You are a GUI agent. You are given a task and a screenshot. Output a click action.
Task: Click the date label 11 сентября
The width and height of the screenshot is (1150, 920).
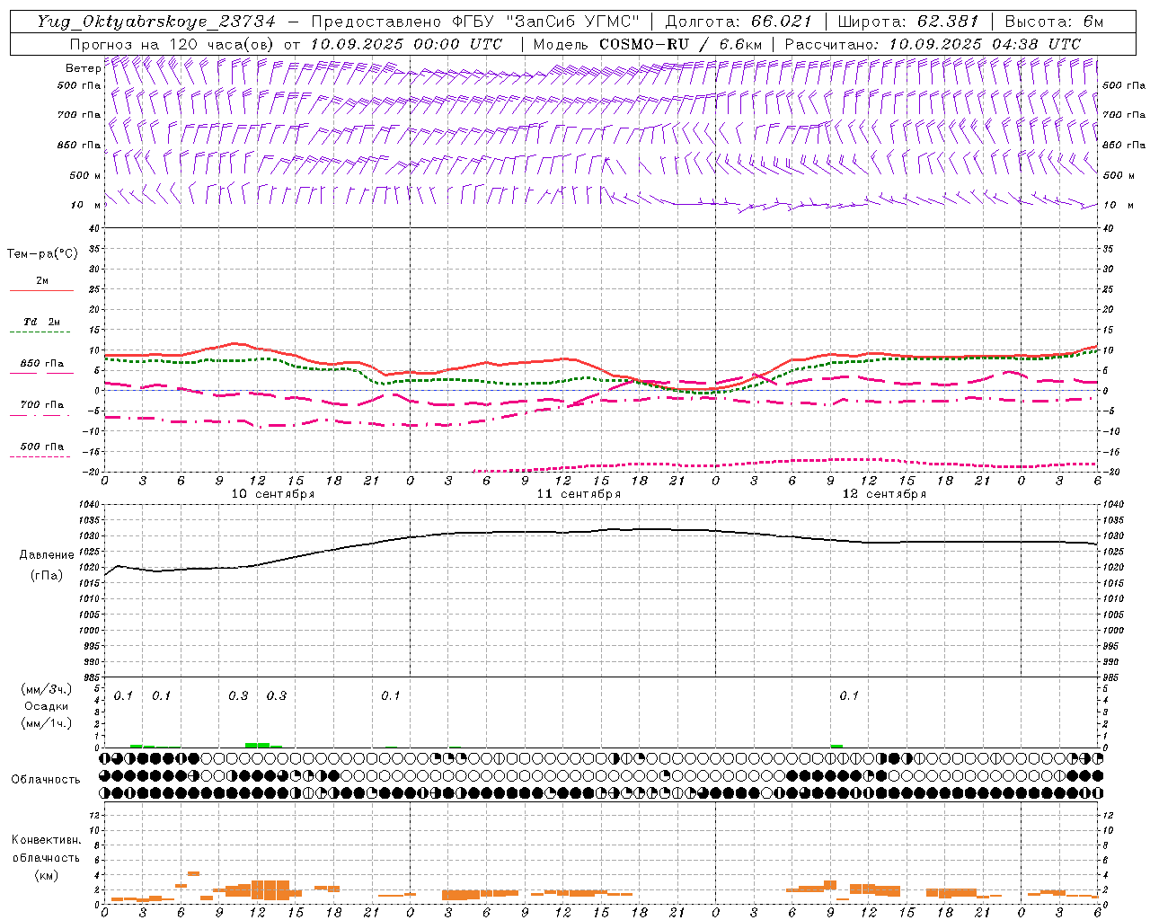coord(579,494)
